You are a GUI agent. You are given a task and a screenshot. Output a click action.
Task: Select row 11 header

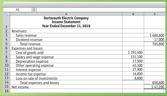[x=6, y=70]
